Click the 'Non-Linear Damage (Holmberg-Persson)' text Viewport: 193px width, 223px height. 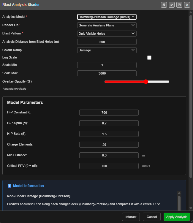tap(39, 196)
